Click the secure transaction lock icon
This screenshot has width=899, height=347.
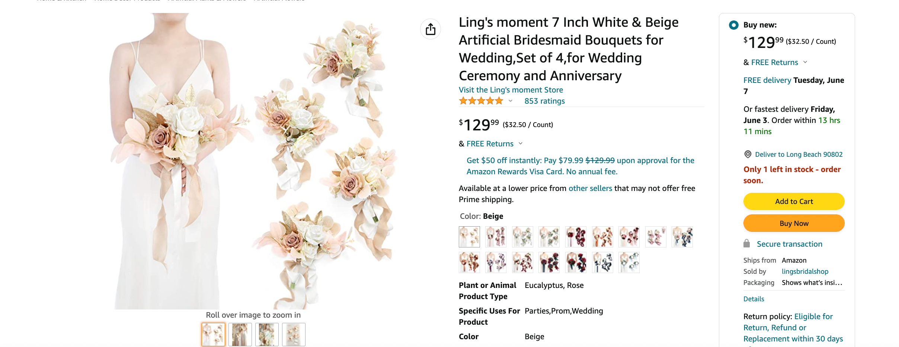[746, 244]
